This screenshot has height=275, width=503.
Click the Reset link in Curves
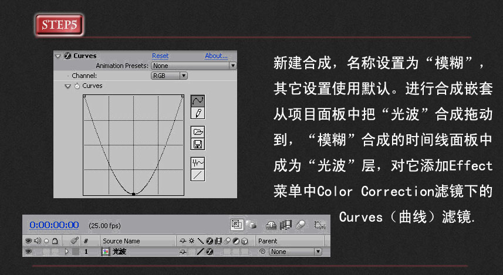[x=160, y=56]
